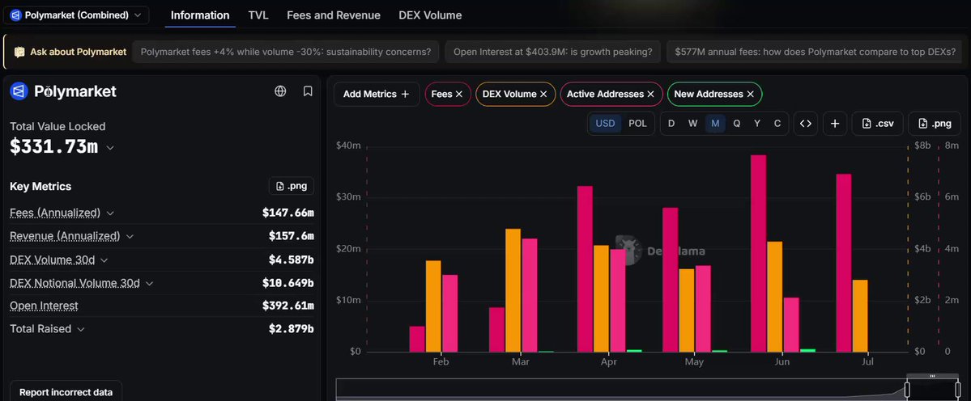The image size is (971, 401).
Task: Click the $331.73m TVL value
Action: (54, 147)
